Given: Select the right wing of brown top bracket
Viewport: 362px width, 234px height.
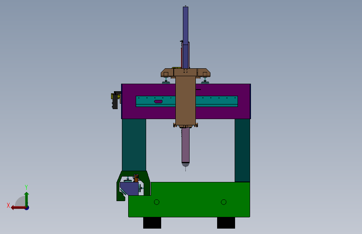Looking at the screenshot, I should tap(204, 73).
